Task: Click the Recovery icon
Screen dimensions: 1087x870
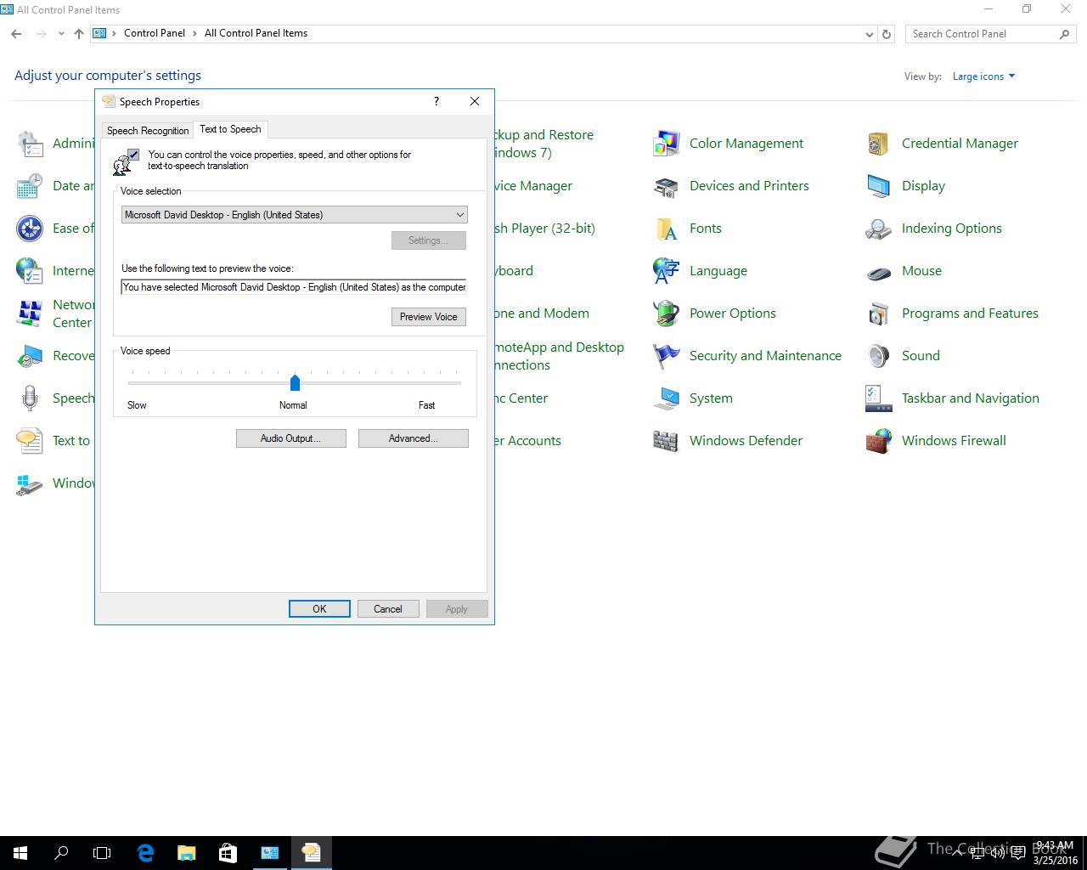Action: coord(30,356)
